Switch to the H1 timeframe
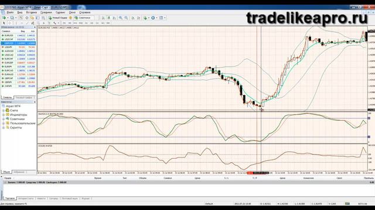The image size is (375, 210). [86, 23]
